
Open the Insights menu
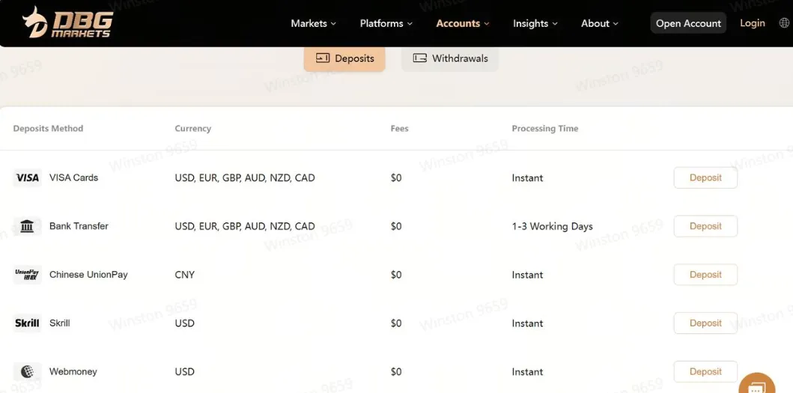tap(535, 23)
